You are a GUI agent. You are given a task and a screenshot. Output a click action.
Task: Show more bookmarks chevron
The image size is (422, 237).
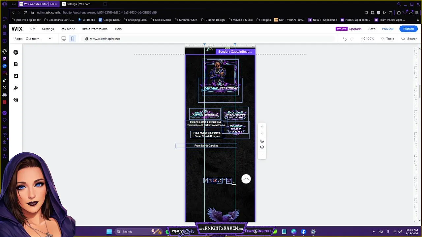(418, 20)
